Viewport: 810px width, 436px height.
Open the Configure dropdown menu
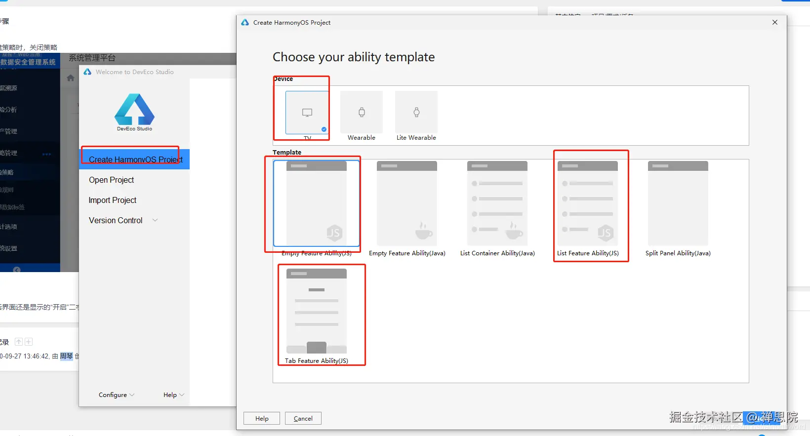[117, 395]
